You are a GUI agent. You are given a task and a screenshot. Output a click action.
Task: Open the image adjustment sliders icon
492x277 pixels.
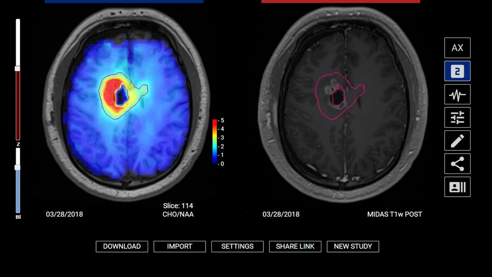[457, 117]
